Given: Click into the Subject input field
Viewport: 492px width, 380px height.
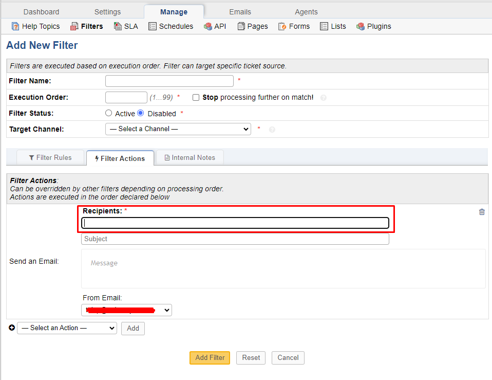Looking at the screenshot, I should tap(235, 239).
